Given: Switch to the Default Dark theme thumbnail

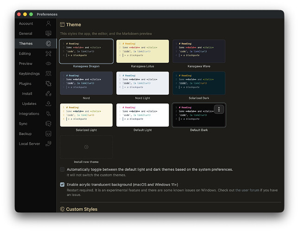Looking at the screenshot, I should click(x=199, y=115).
